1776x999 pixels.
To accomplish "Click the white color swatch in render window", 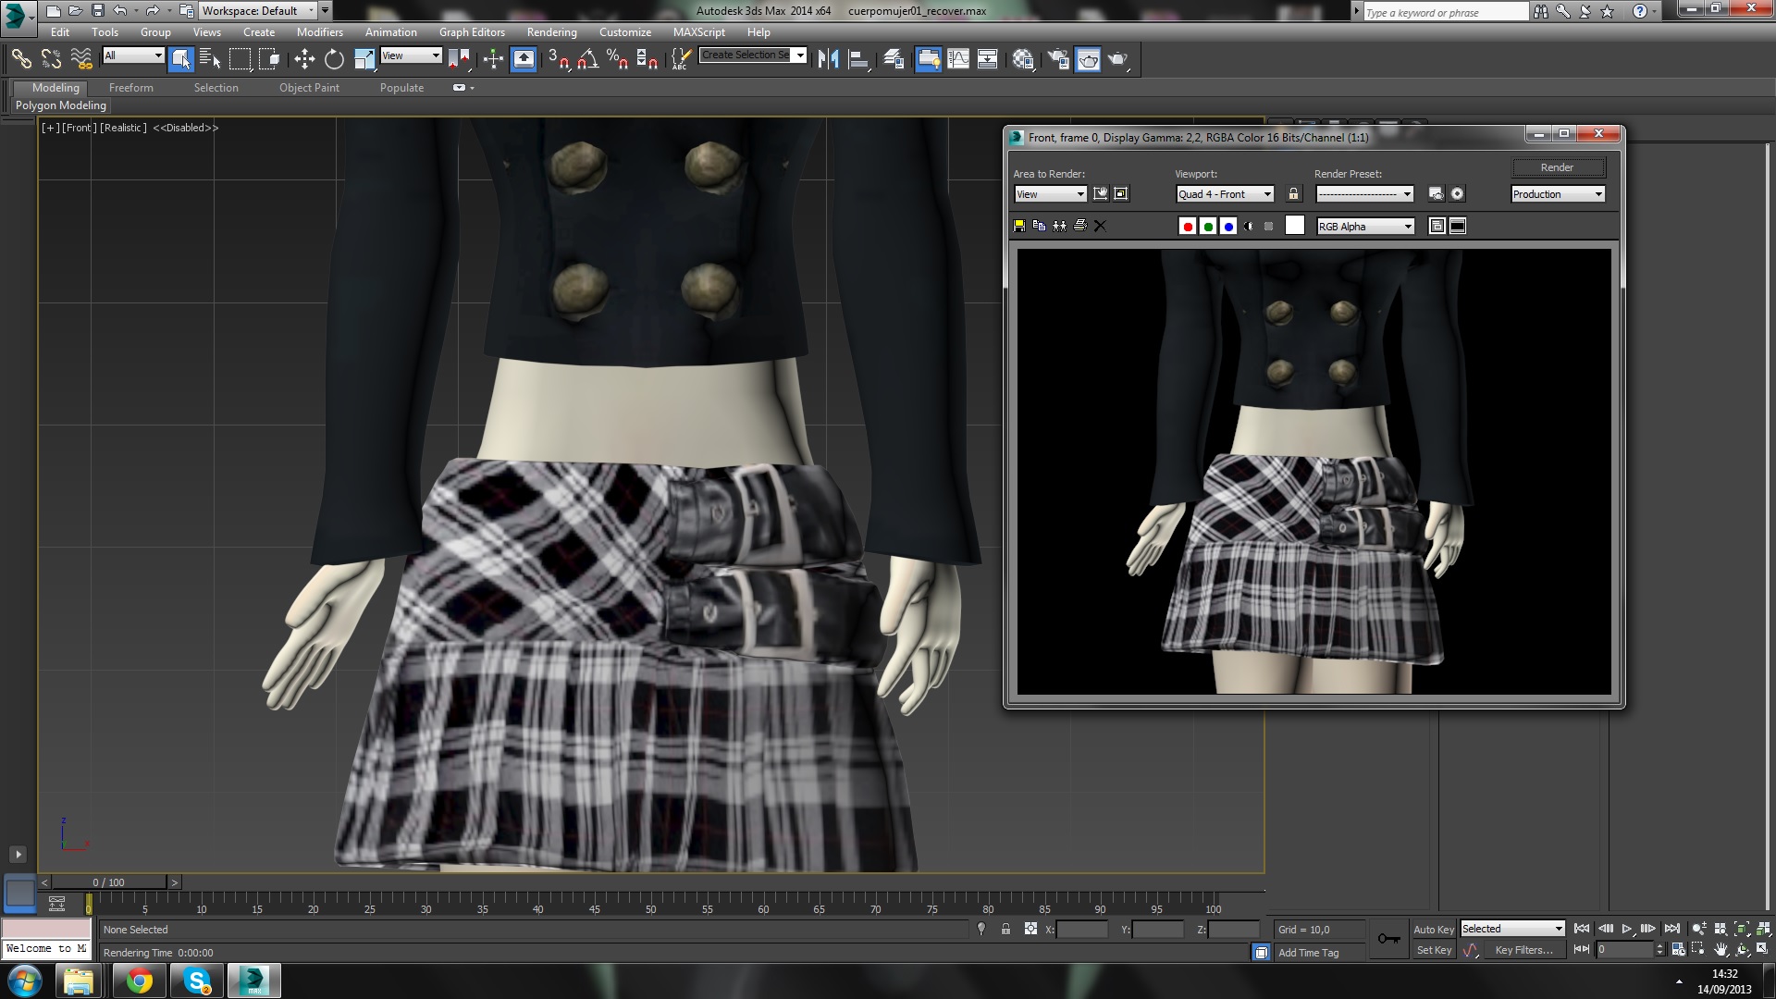I will [1295, 226].
